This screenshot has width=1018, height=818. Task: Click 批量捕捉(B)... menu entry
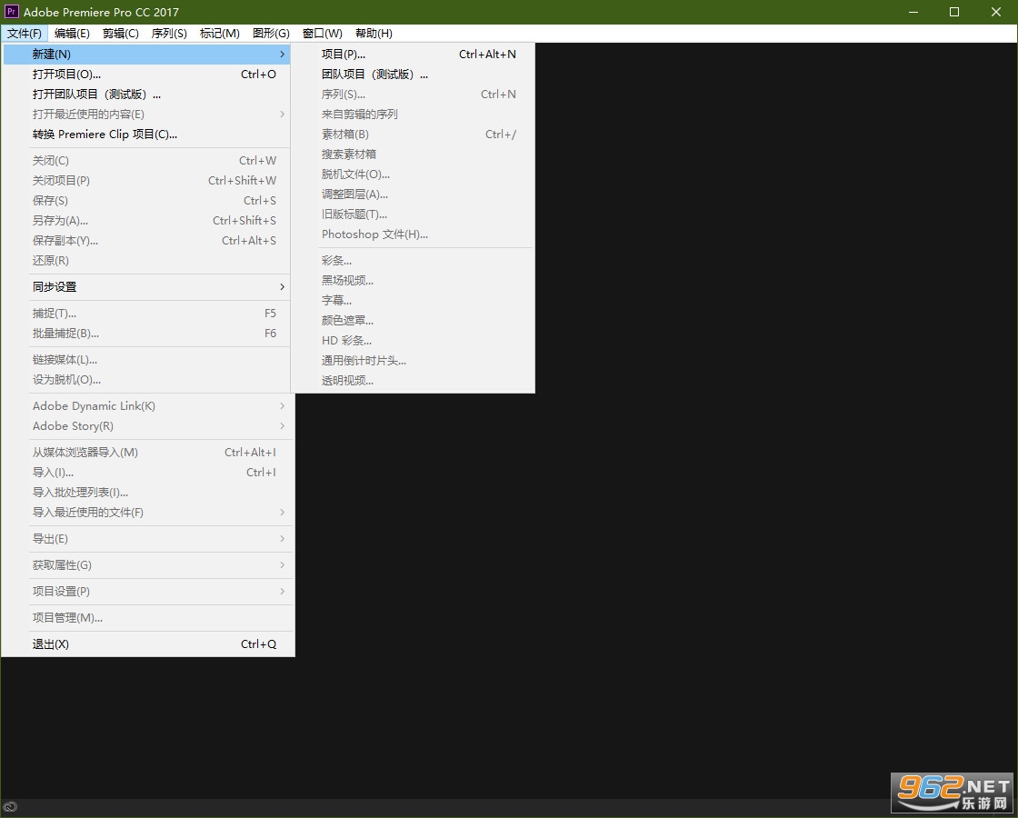(x=146, y=334)
